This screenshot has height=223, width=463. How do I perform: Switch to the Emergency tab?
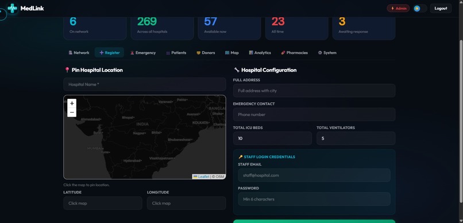point(143,52)
